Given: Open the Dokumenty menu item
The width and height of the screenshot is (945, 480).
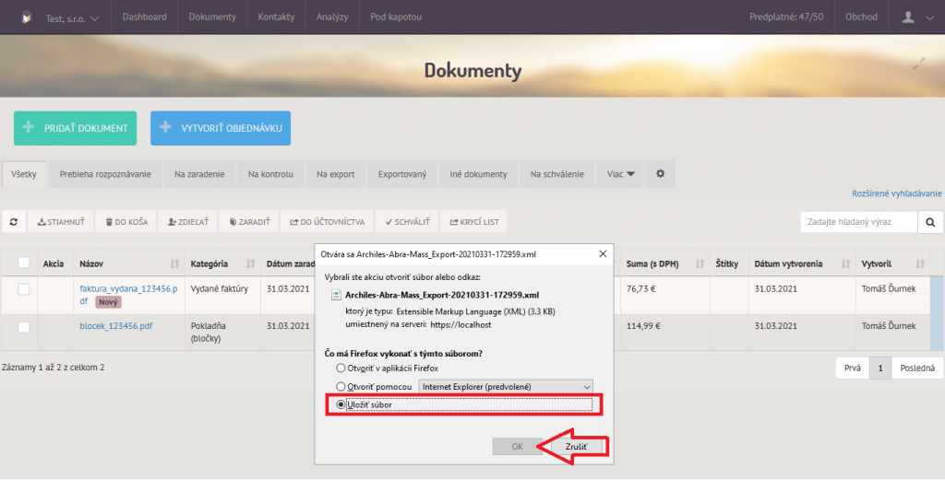Looking at the screenshot, I should (x=212, y=17).
